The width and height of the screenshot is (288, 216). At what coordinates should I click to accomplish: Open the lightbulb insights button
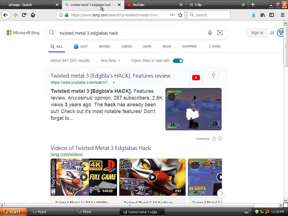click(x=213, y=75)
